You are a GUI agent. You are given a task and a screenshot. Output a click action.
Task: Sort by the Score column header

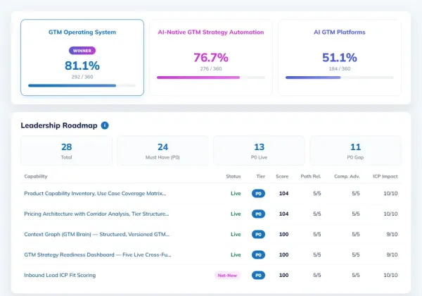click(x=282, y=176)
